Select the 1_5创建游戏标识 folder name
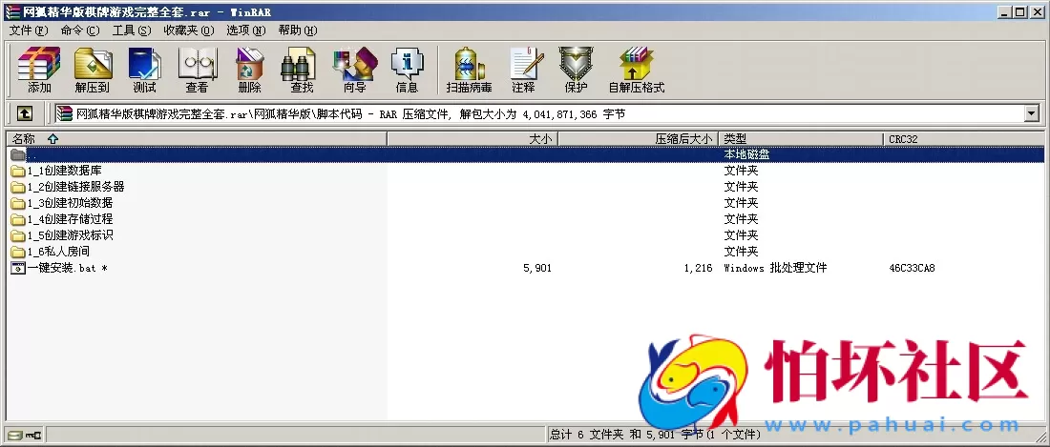This screenshot has width=1050, height=447. click(71, 235)
